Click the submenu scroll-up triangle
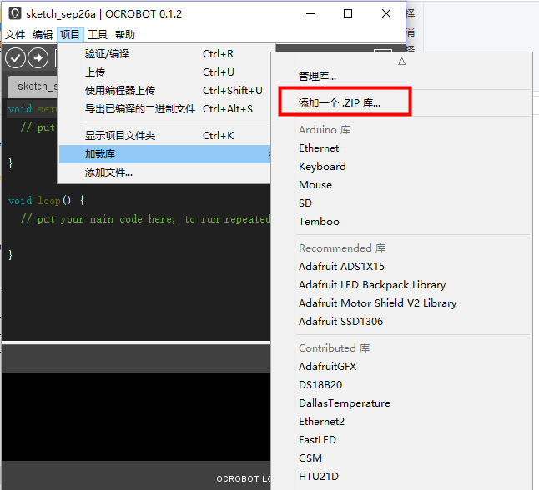 click(x=401, y=62)
